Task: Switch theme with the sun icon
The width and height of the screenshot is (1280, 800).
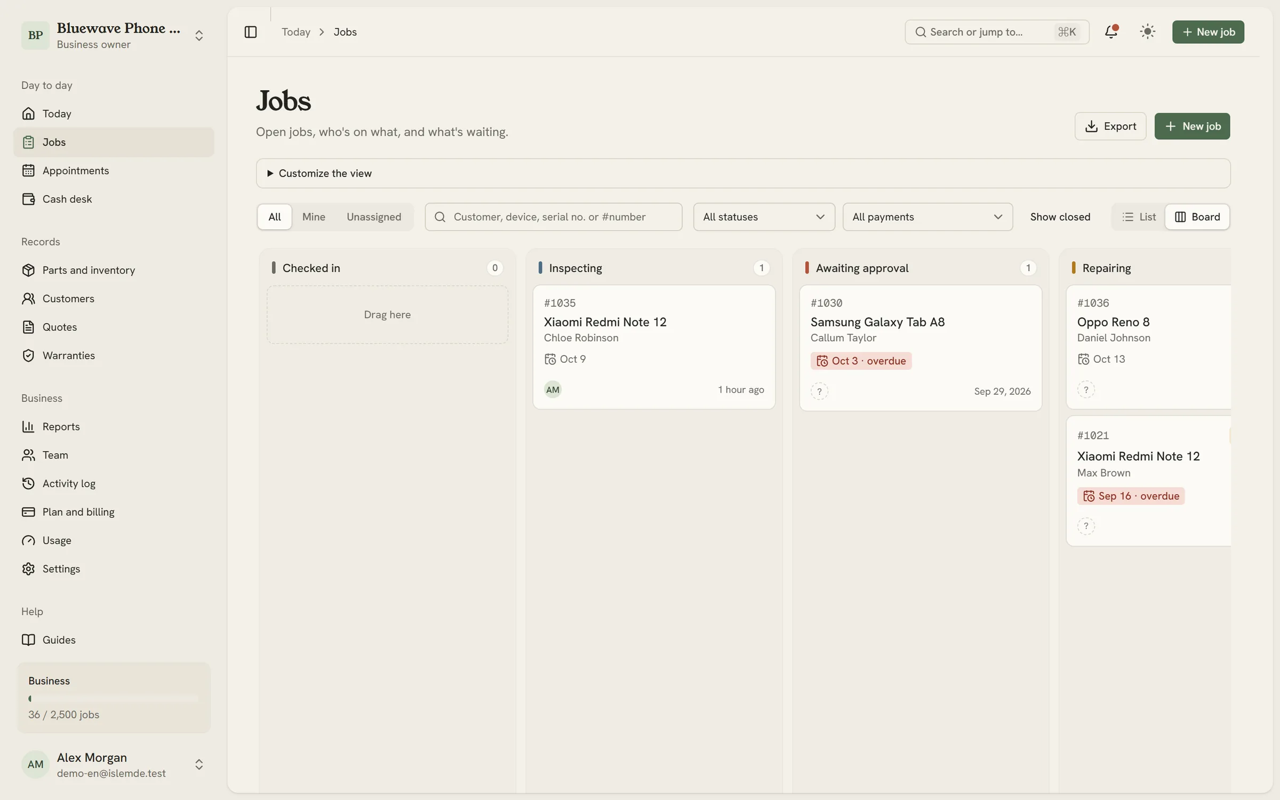Action: [x=1147, y=32]
